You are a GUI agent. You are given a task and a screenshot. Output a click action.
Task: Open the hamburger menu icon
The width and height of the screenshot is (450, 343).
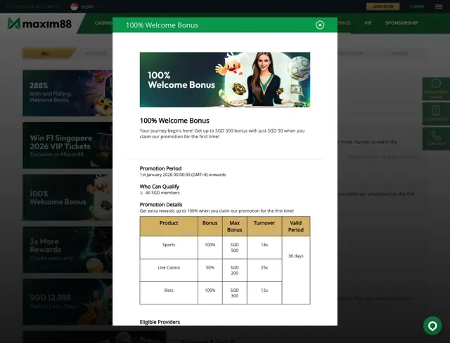(x=438, y=6)
